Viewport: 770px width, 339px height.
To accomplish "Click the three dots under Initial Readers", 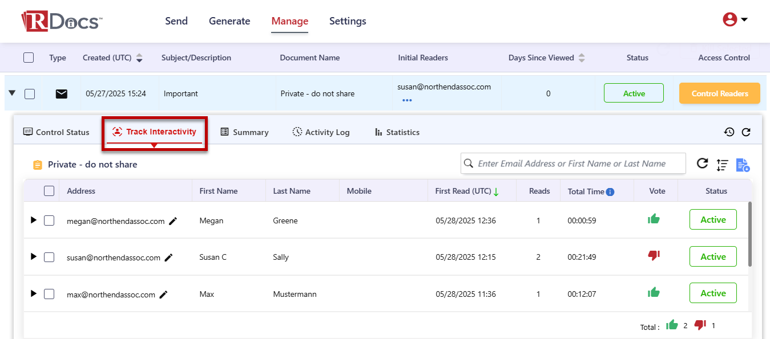I will [407, 100].
